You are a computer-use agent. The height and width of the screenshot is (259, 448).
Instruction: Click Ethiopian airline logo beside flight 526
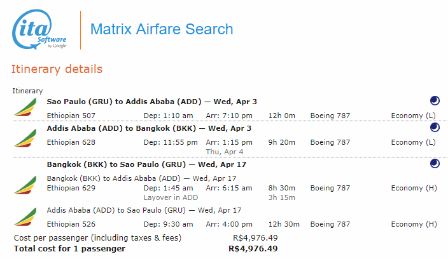pos(25,217)
